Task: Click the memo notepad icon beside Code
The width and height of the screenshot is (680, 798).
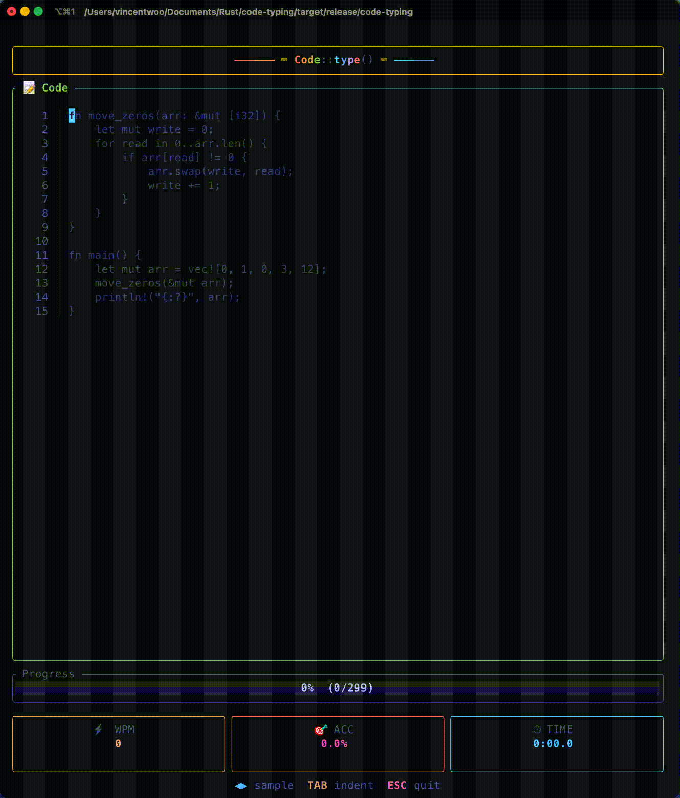Action: click(29, 87)
